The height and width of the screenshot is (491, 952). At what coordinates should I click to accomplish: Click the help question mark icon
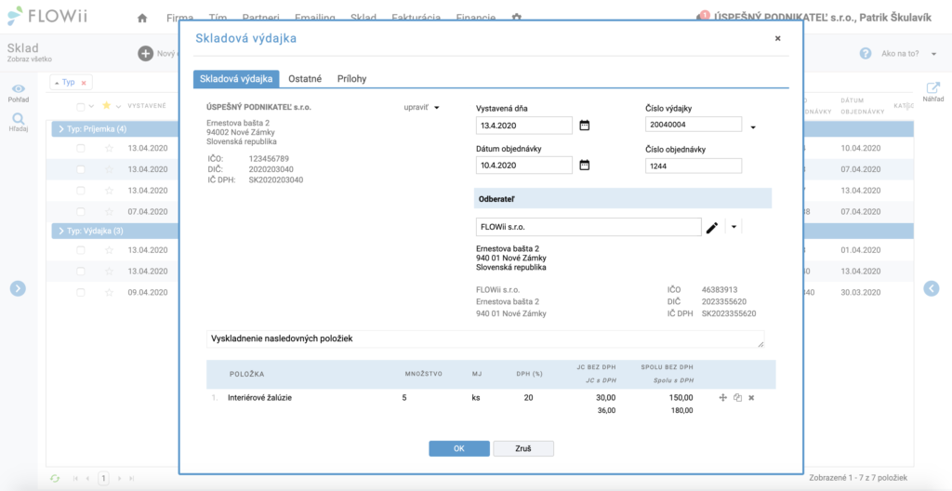tap(866, 54)
